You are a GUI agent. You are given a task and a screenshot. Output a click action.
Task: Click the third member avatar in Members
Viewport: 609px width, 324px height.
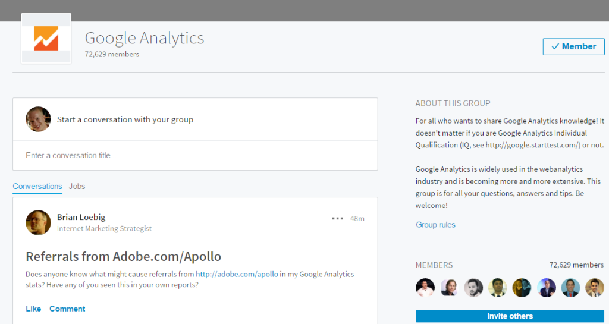click(x=473, y=288)
